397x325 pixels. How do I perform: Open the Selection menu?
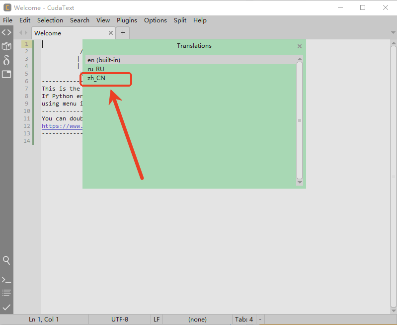coord(50,20)
